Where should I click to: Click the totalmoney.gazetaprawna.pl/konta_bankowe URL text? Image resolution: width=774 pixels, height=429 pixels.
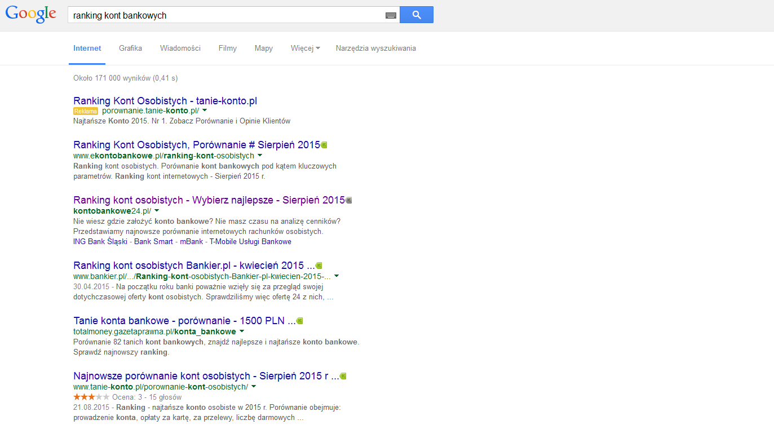click(154, 331)
